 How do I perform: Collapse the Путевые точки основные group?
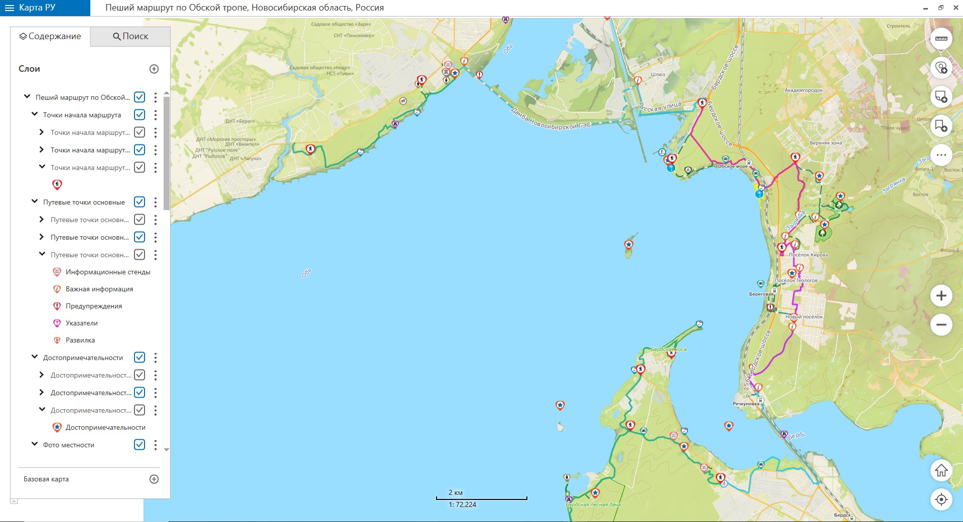click(x=35, y=202)
